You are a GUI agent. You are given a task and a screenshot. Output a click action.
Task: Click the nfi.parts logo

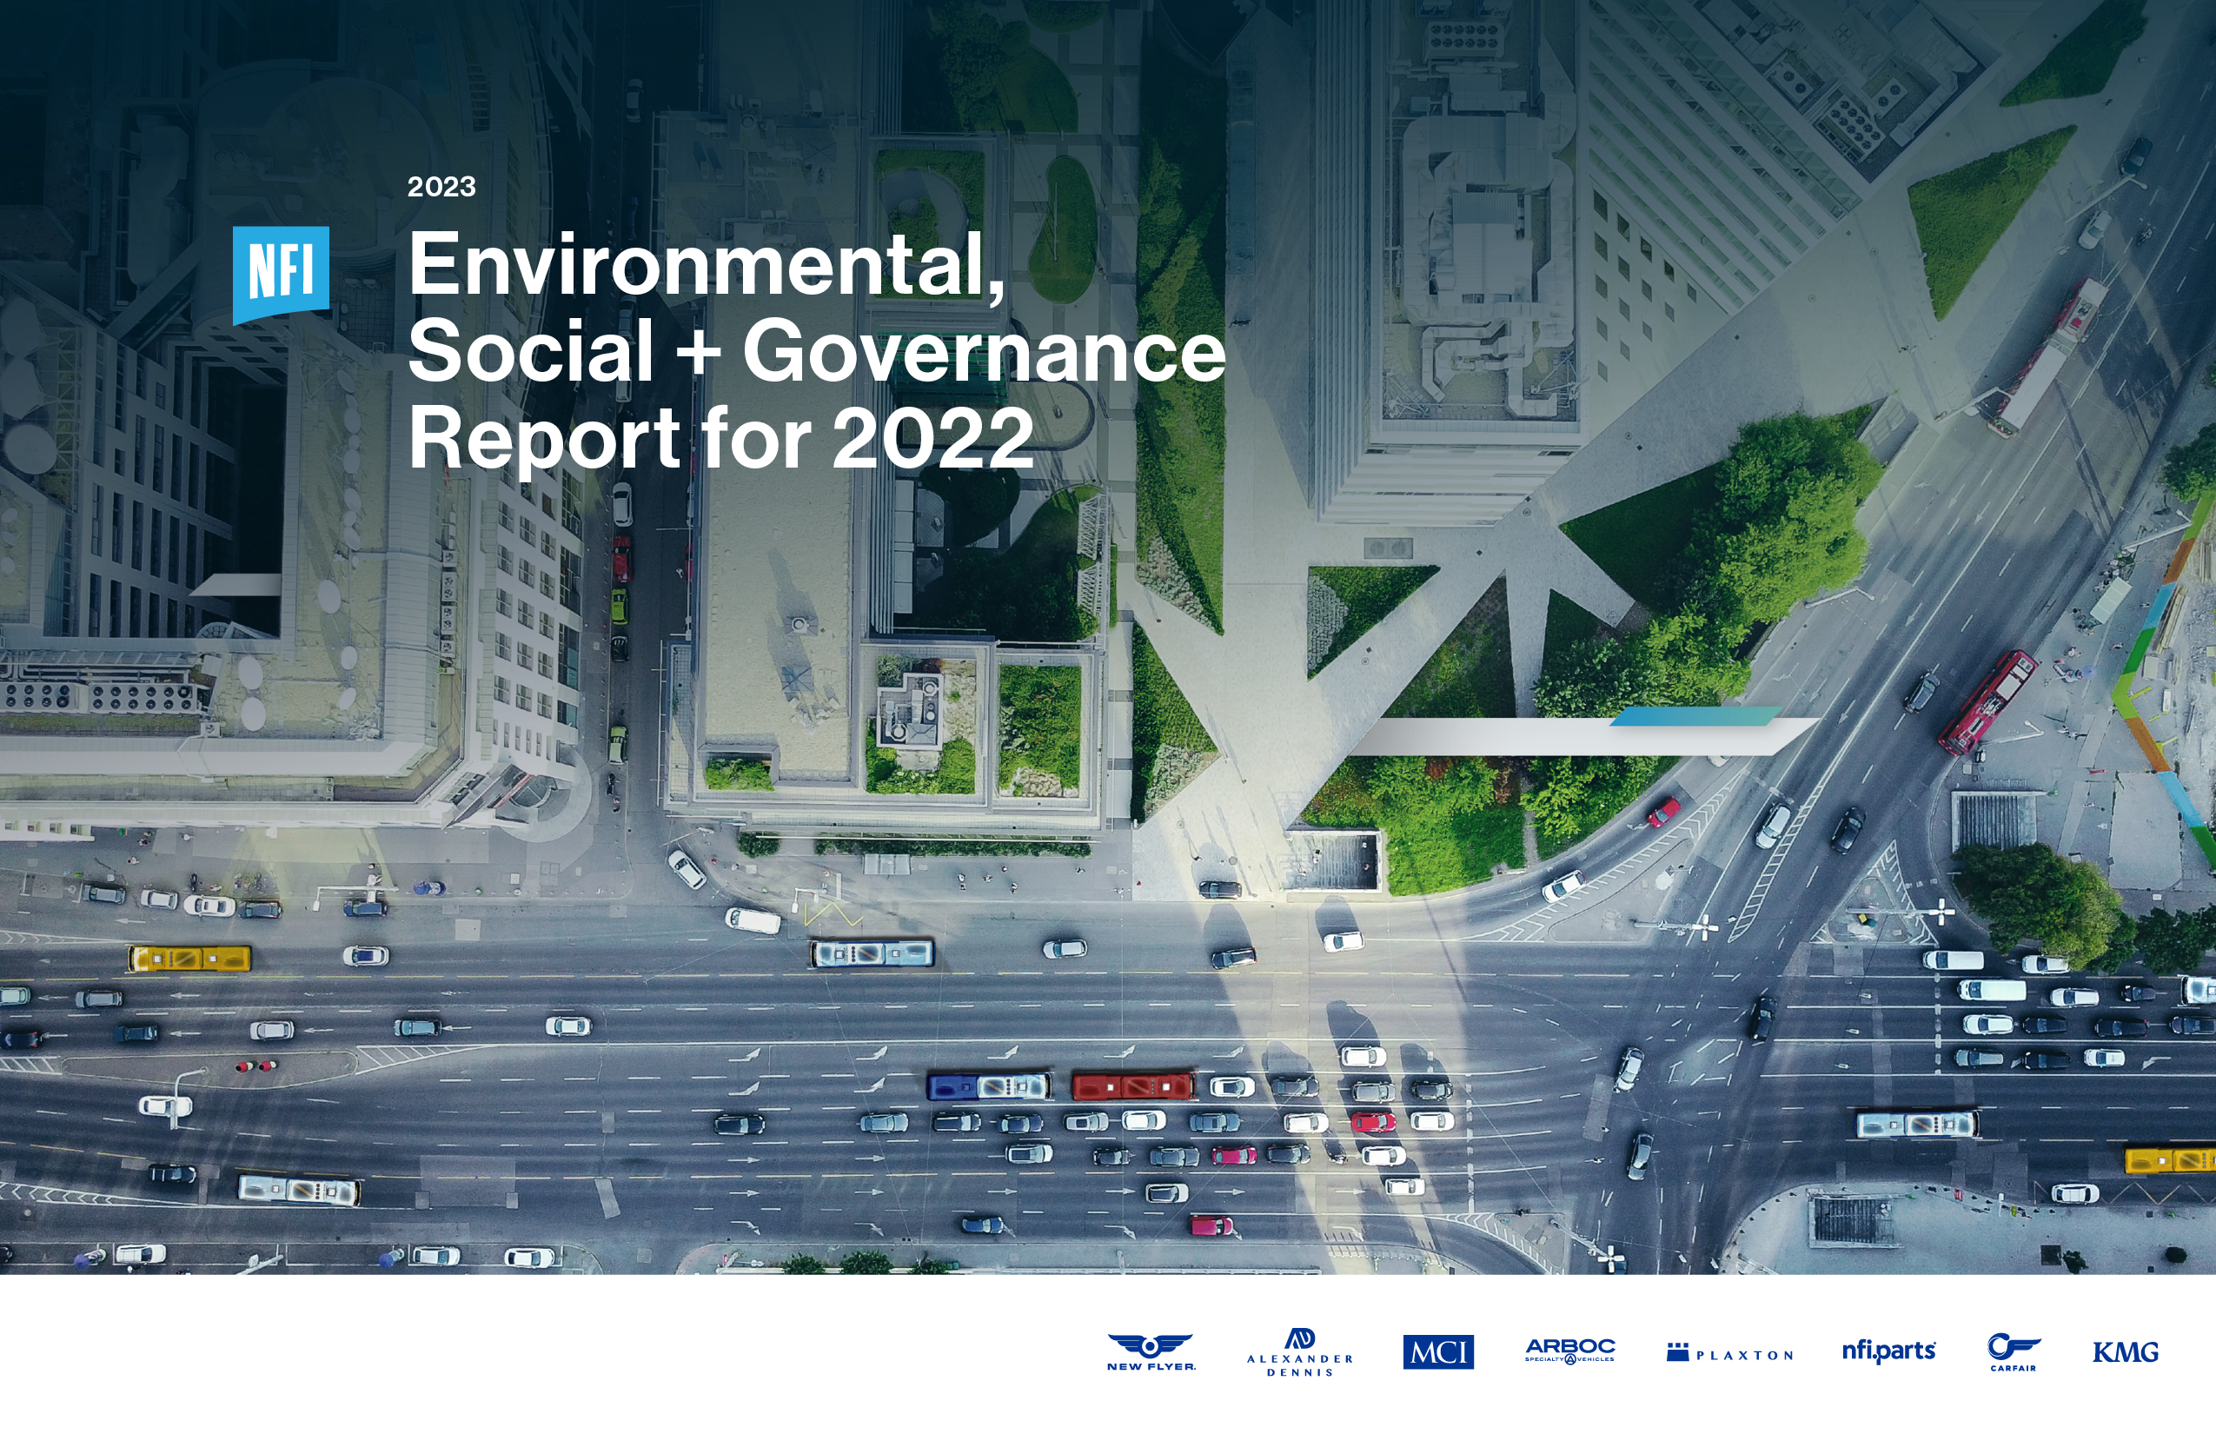point(1888,1351)
